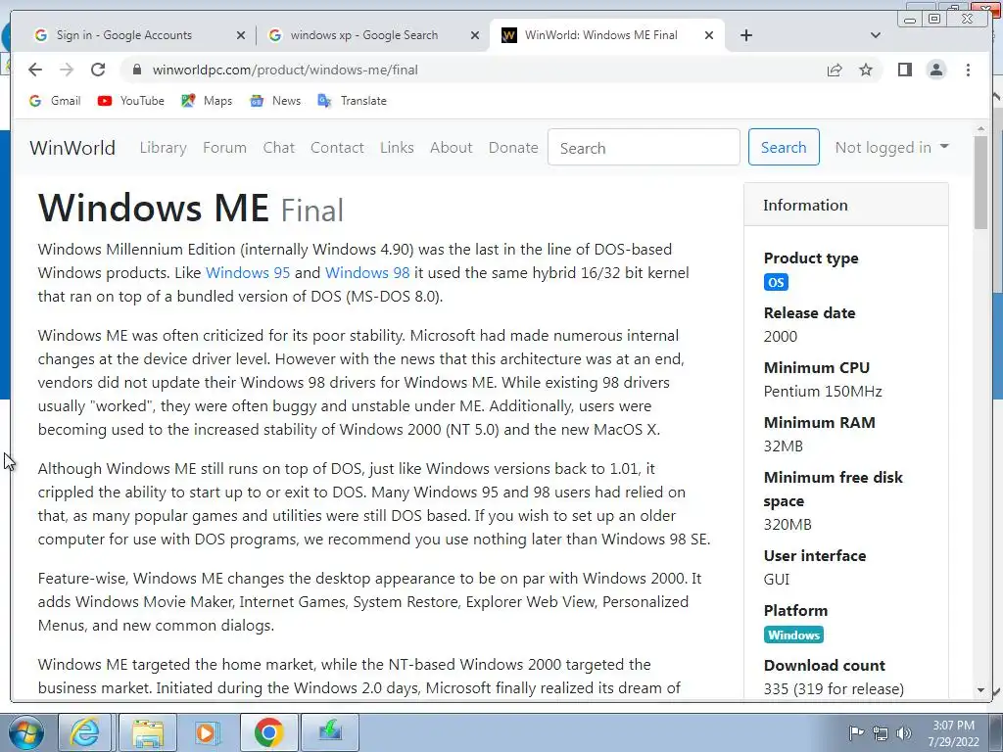1003x752 pixels.
Task: Click the page scrollbar up arrow
Action: click(x=980, y=129)
